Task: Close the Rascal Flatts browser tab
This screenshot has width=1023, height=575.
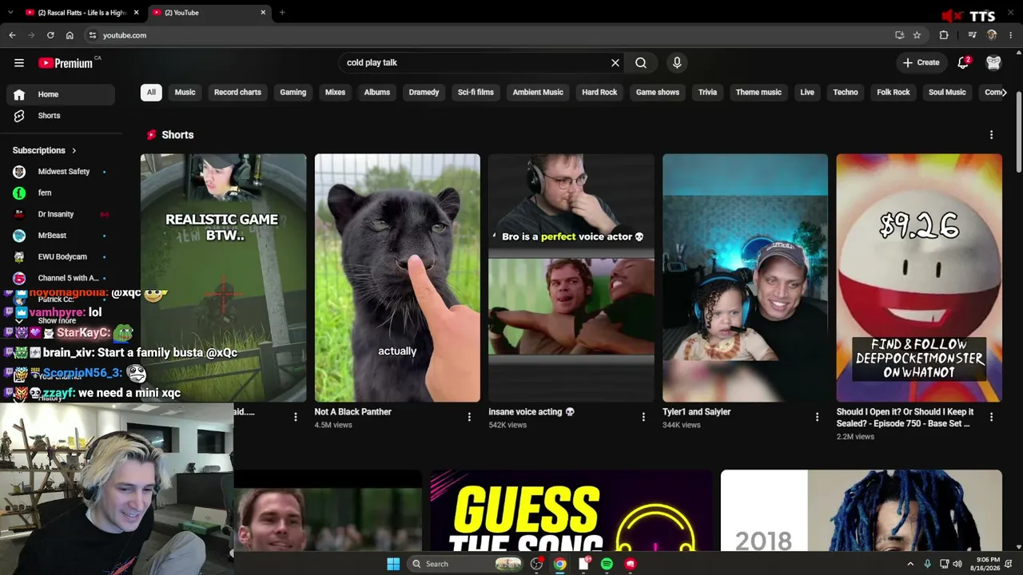Action: pyautogui.click(x=136, y=13)
